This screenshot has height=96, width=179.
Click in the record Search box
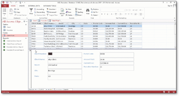click(x=68, y=90)
